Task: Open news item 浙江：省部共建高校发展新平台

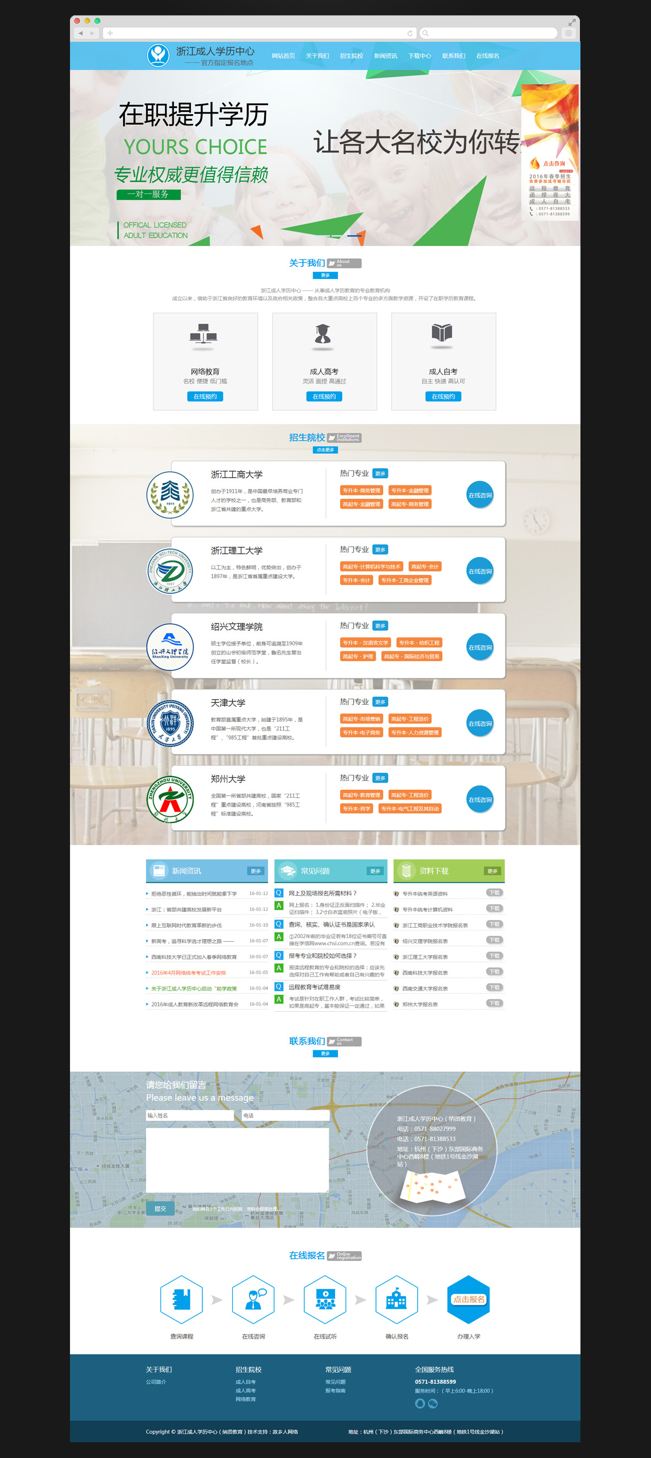Action: tap(187, 910)
